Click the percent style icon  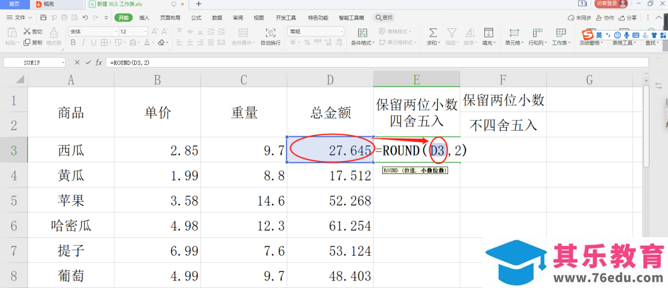click(x=307, y=42)
